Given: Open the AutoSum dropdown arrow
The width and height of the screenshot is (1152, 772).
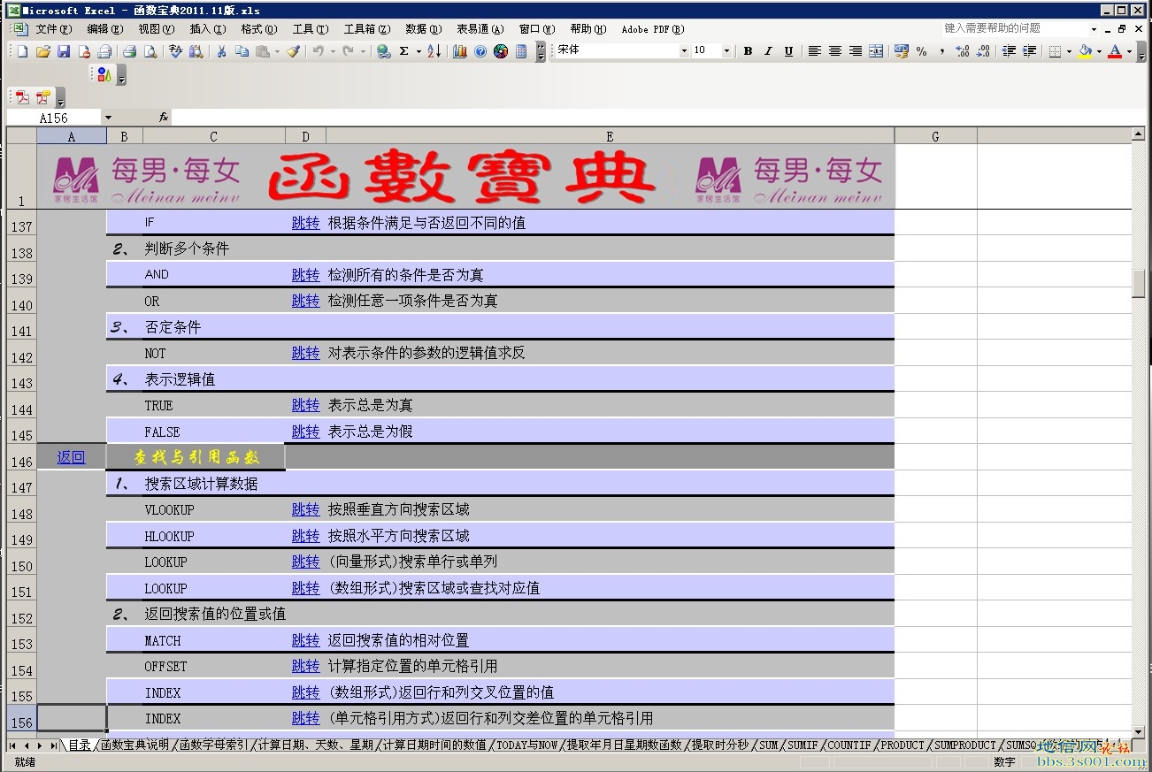Looking at the screenshot, I should coord(418,51).
